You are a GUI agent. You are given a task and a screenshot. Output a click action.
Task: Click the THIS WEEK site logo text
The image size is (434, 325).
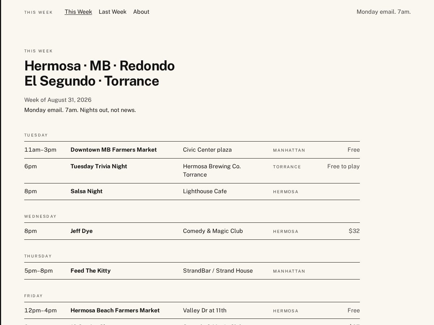click(x=38, y=12)
